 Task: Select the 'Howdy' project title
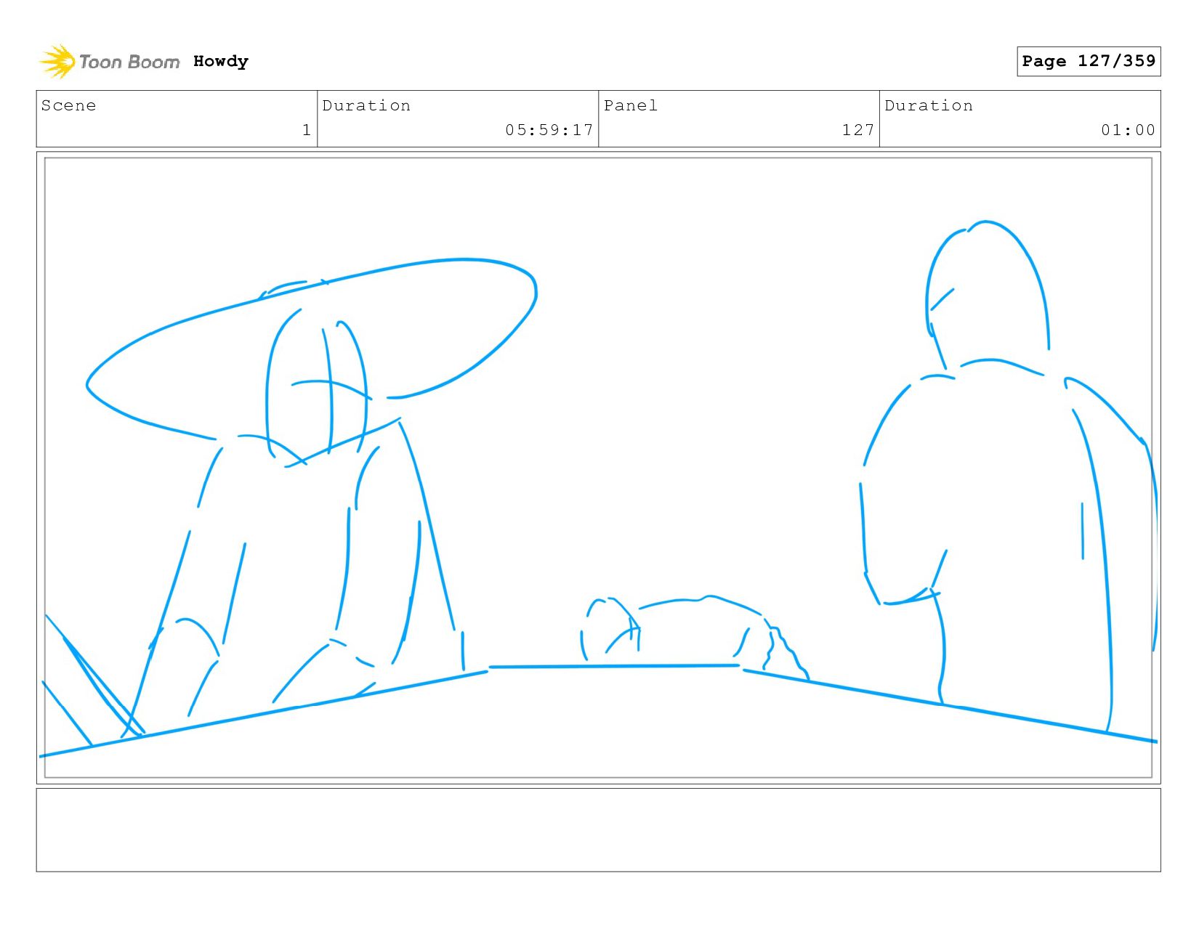pyautogui.click(x=221, y=62)
